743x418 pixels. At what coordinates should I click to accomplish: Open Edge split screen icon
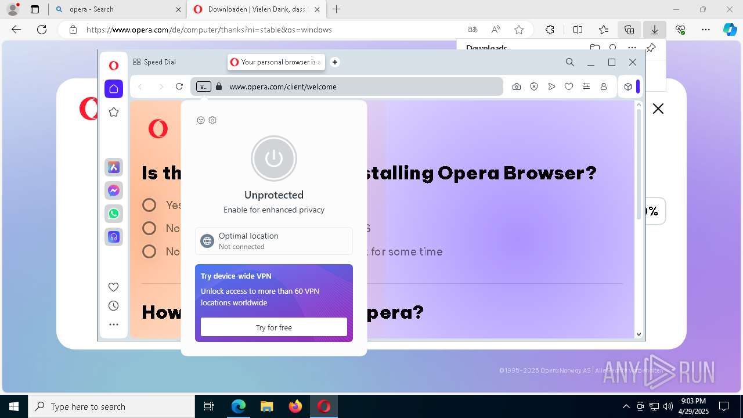[x=578, y=30]
